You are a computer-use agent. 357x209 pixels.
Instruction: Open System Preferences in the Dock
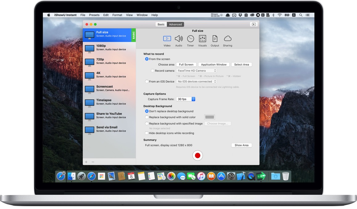[231, 176]
